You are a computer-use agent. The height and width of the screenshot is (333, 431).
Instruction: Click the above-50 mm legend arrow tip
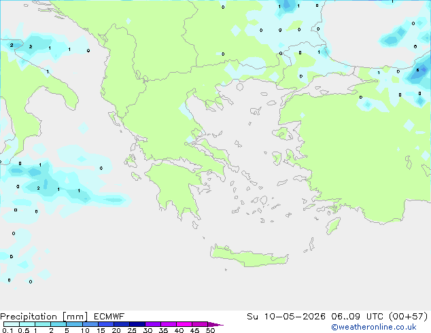pyautogui.click(x=215, y=324)
